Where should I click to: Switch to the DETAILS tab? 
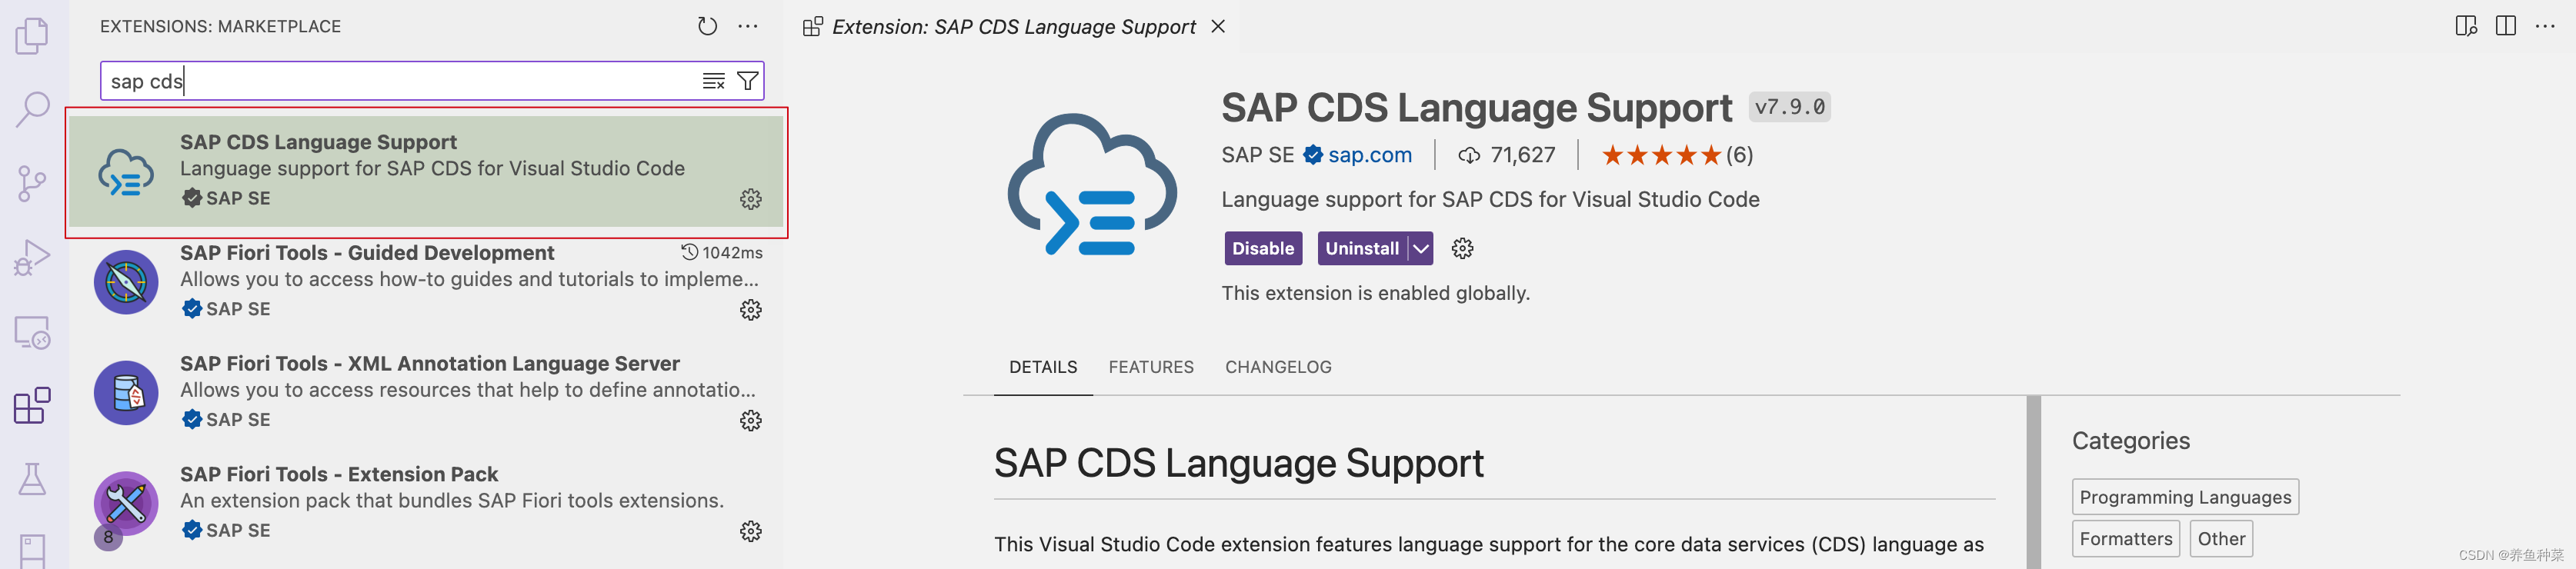click(x=1042, y=367)
